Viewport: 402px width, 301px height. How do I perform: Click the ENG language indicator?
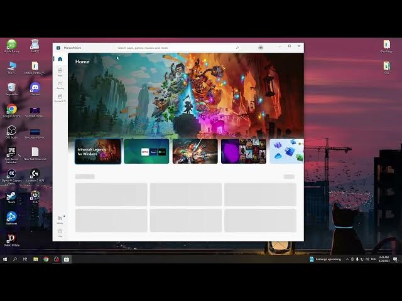click(x=374, y=259)
